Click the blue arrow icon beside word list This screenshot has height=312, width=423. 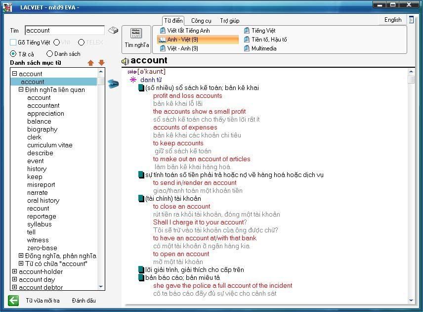tap(113, 84)
